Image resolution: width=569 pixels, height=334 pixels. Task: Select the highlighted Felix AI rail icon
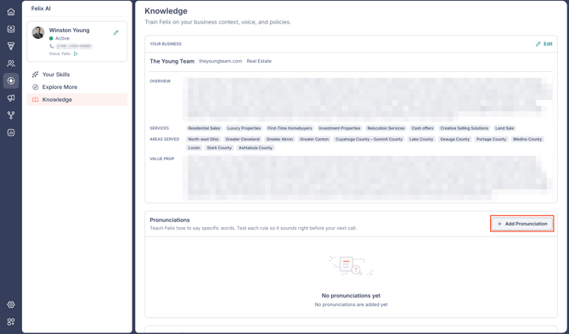(x=11, y=81)
